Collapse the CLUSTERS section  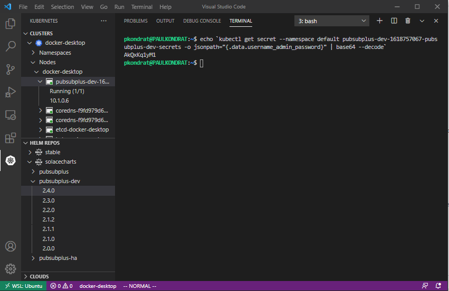point(41,33)
